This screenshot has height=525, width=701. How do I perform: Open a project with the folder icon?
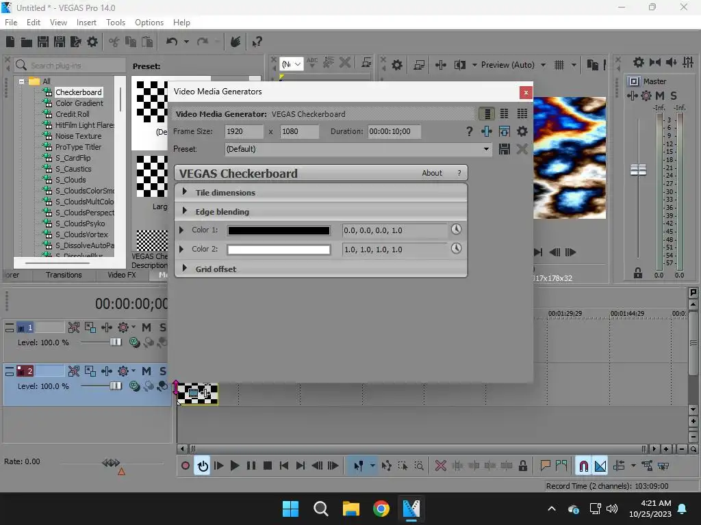coord(27,42)
